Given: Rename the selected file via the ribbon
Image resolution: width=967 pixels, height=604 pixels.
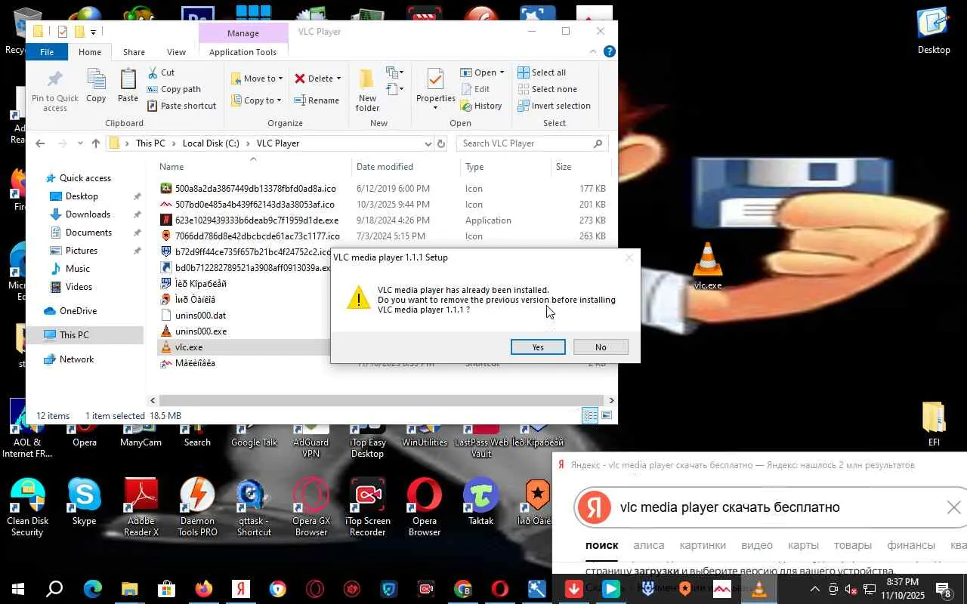Looking at the screenshot, I should 317,100.
